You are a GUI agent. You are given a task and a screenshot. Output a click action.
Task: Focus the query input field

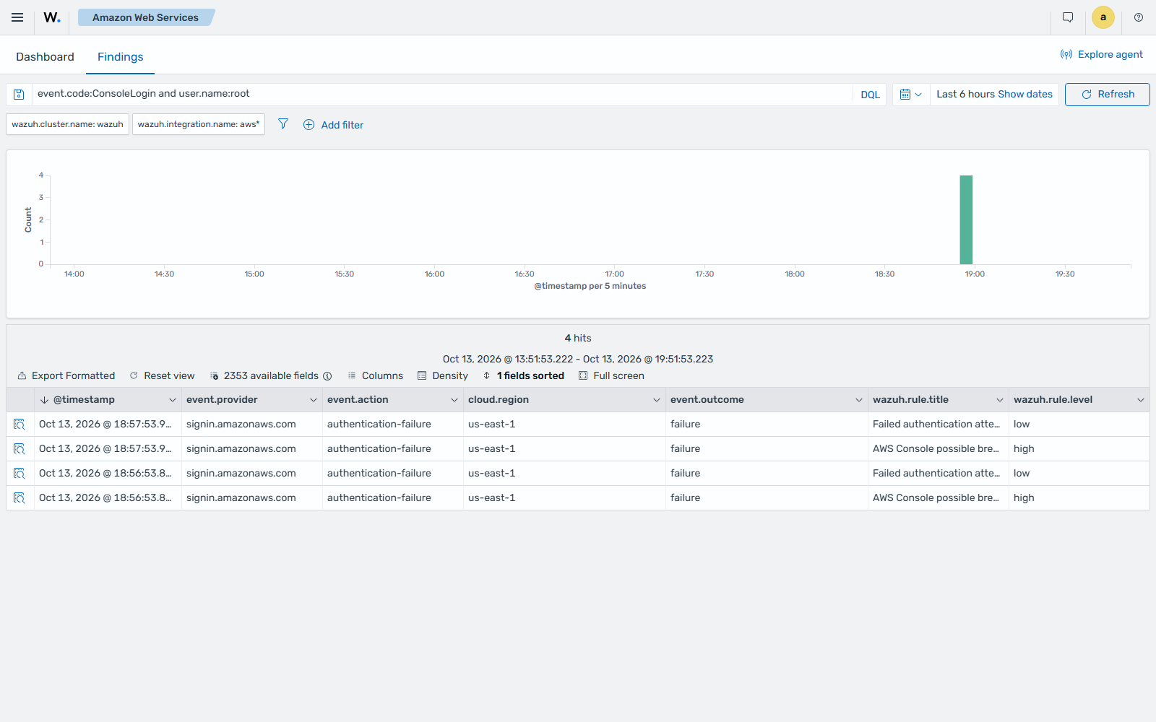tap(442, 95)
